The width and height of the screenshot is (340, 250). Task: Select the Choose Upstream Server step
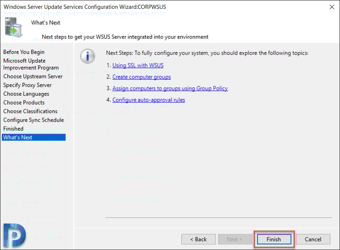pos(33,76)
